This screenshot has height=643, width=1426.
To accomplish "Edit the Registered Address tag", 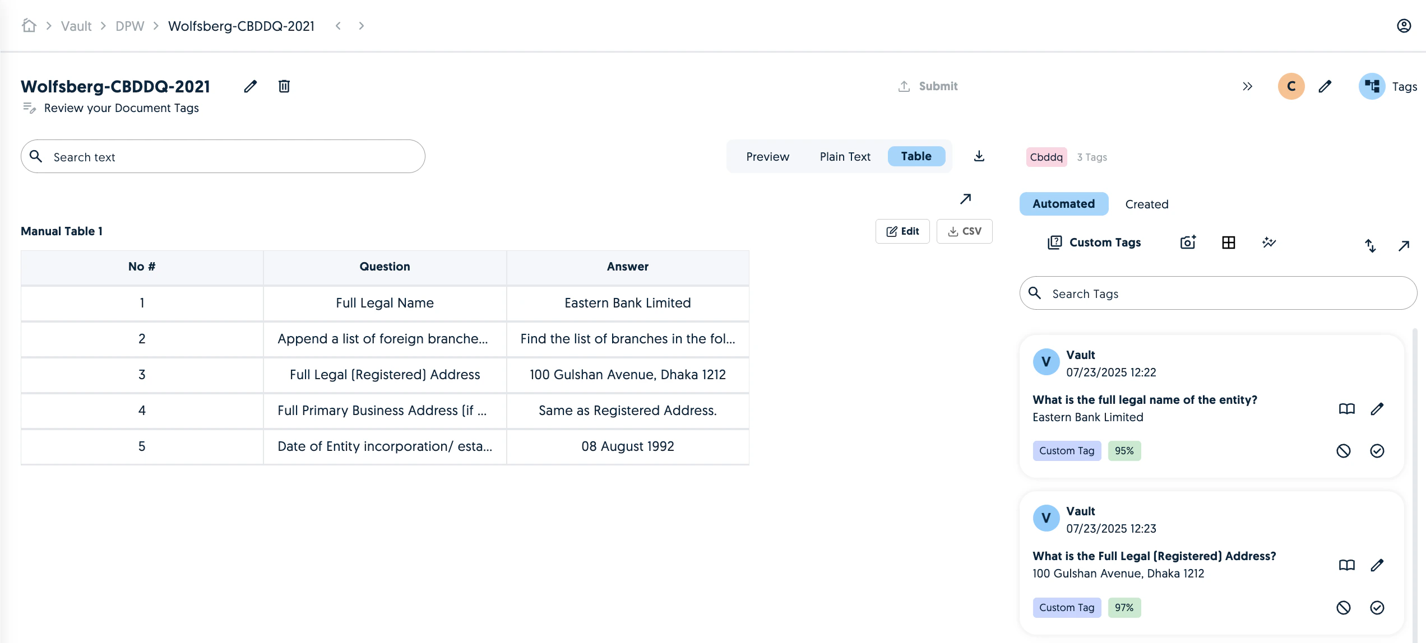I will click(1377, 565).
